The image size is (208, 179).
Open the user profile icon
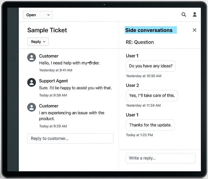(x=195, y=15)
